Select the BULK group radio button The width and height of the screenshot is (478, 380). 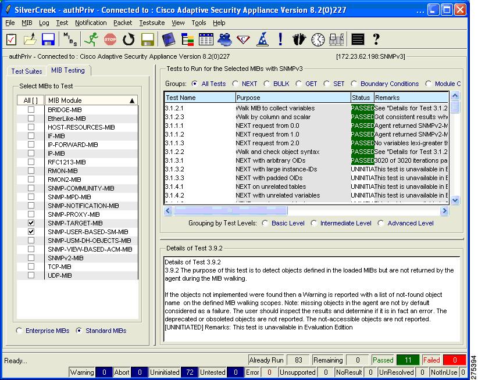coord(266,84)
